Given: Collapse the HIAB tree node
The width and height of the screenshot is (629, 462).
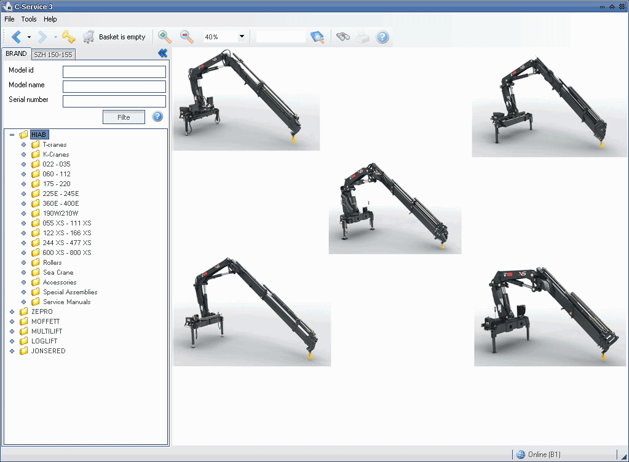Looking at the screenshot, I should click(x=12, y=134).
